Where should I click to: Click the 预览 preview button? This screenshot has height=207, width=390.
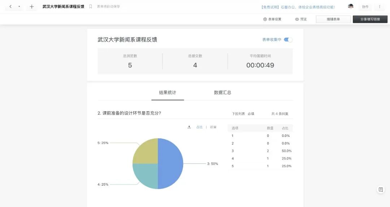(301, 19)
